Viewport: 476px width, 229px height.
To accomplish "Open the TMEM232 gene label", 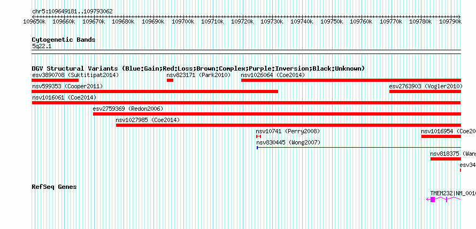I will [453, 193].
